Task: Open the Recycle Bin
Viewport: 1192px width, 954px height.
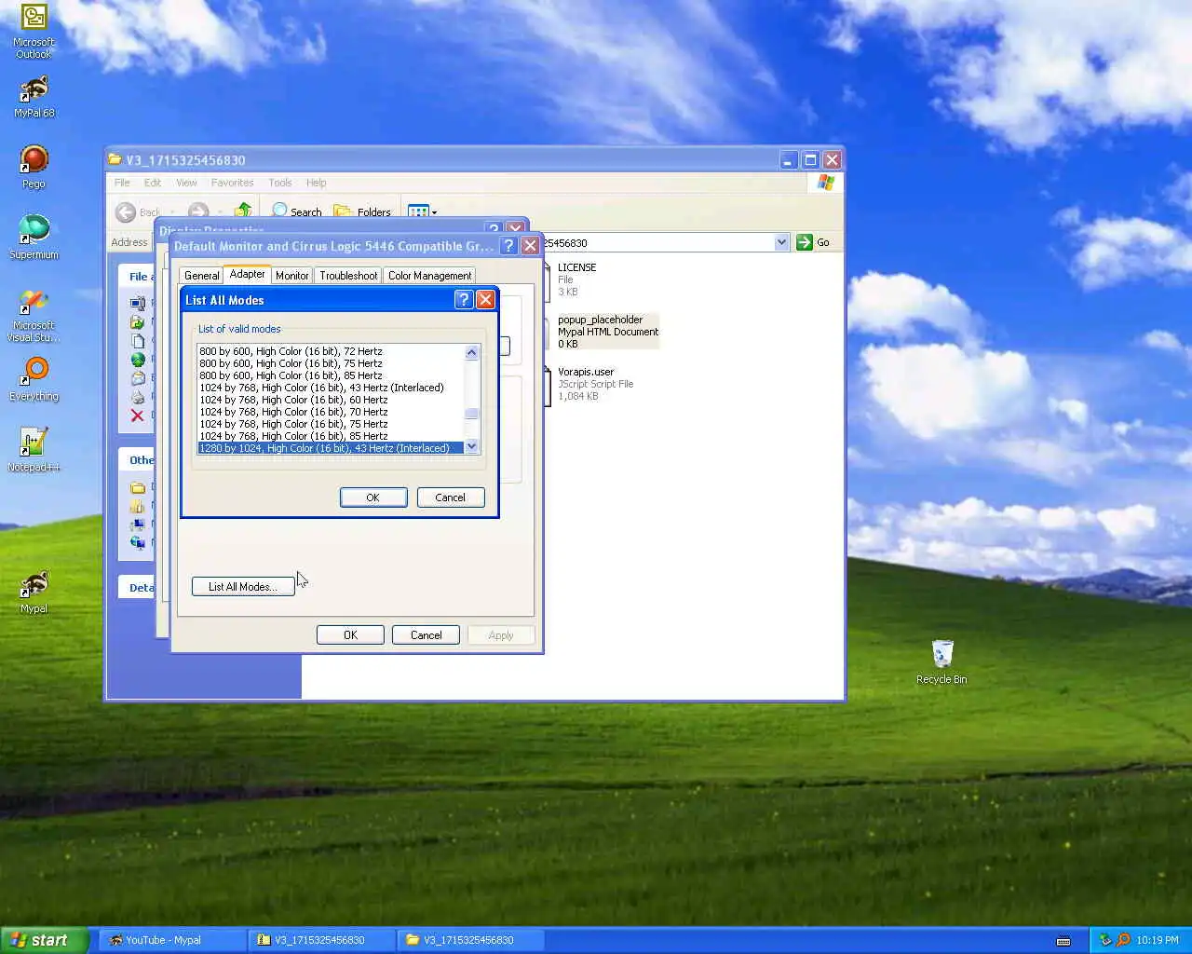Action: [941, 661]
